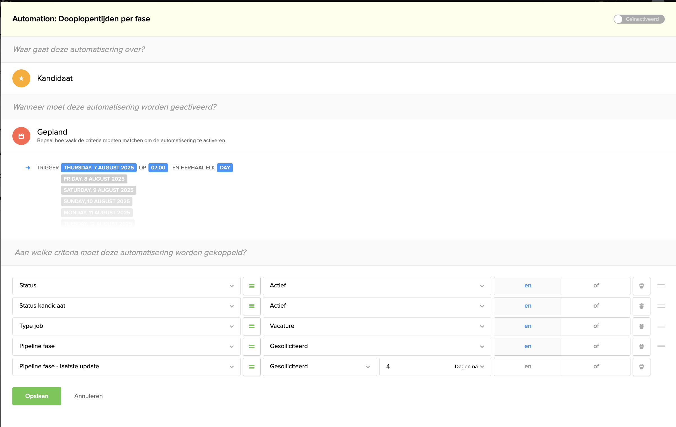Open Actief value dropdown in Status row
Image resolution: width=676 pixels, height=427 pixels.
377,286
